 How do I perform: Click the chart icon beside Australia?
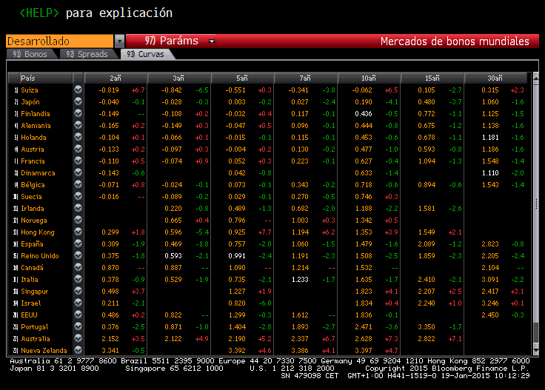click(x=78, y=338)
